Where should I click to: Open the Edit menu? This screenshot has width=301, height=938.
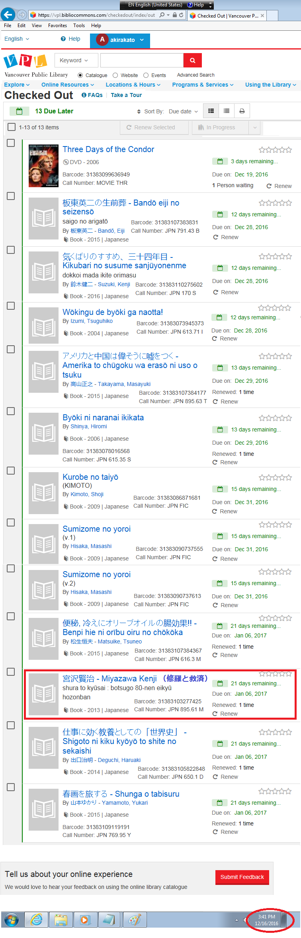21,25
